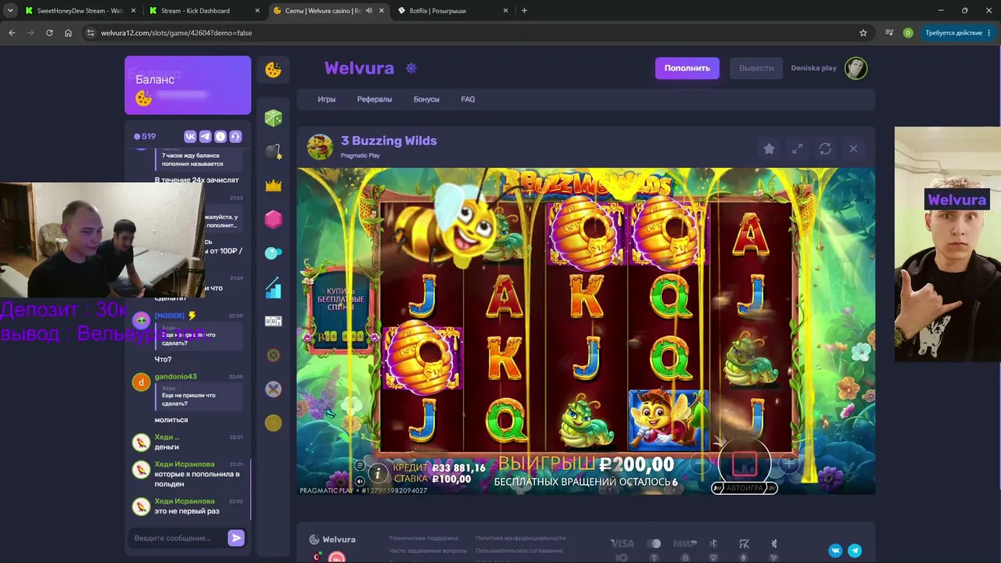Mute audio on the Welvura casino tab
The height and width of the screenshot is (563, 1001).
click(369, 11)
